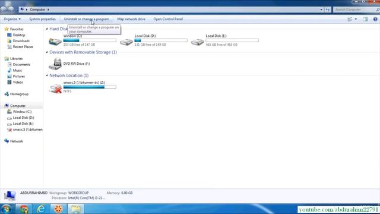The width and height of the screenshot is (380, 214).
Task: Click the Libraries icon in navigation pane
Action: pos(7,58)
